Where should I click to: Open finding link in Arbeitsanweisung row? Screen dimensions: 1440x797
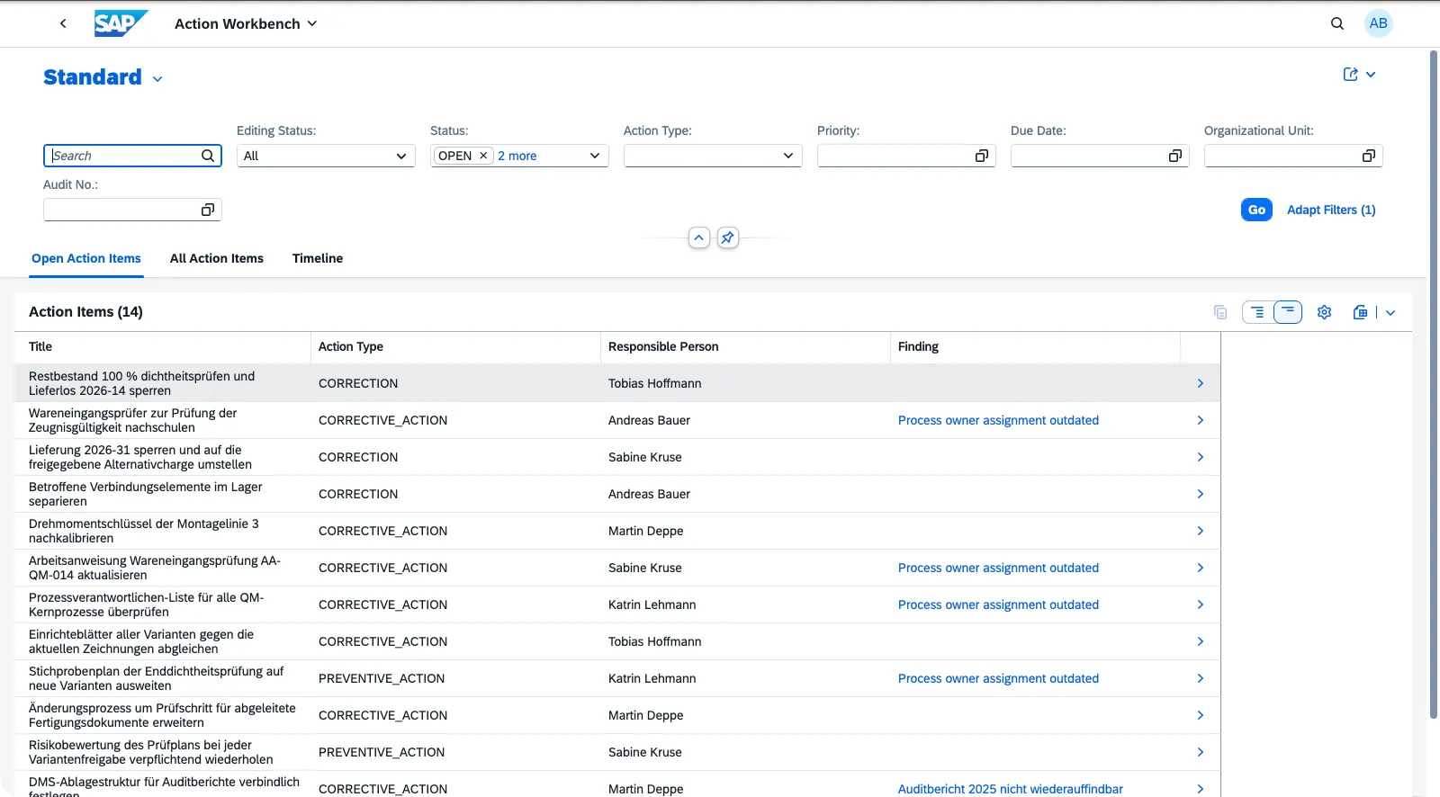pos(998,568)
